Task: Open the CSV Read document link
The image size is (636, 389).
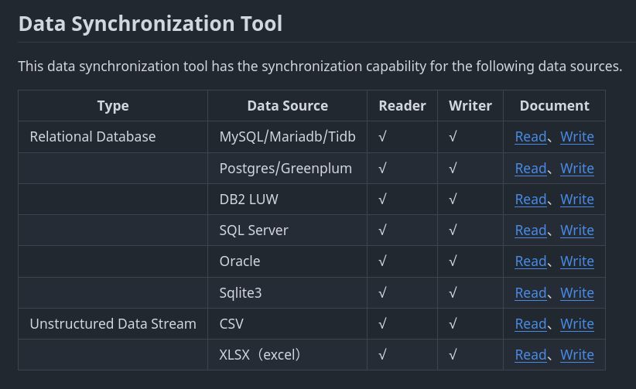Action: click(531, 324)
